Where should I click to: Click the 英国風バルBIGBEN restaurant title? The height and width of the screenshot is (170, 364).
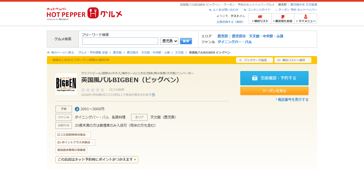click(131, 80)
